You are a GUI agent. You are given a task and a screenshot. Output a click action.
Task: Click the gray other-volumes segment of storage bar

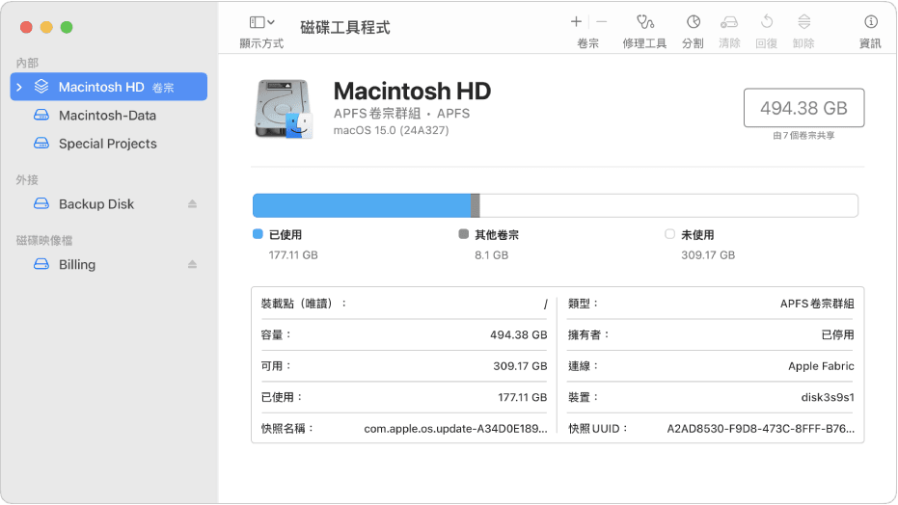[x=475, y=206]
